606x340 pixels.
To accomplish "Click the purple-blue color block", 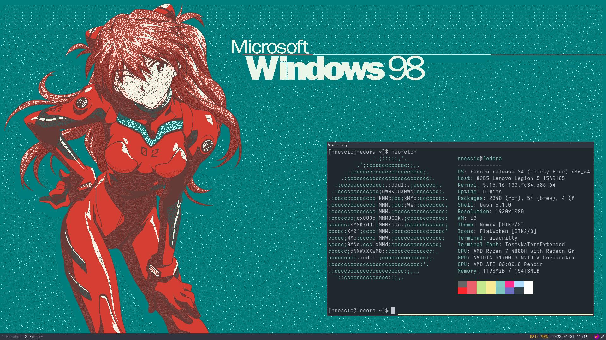I will [x=509, y=291].
